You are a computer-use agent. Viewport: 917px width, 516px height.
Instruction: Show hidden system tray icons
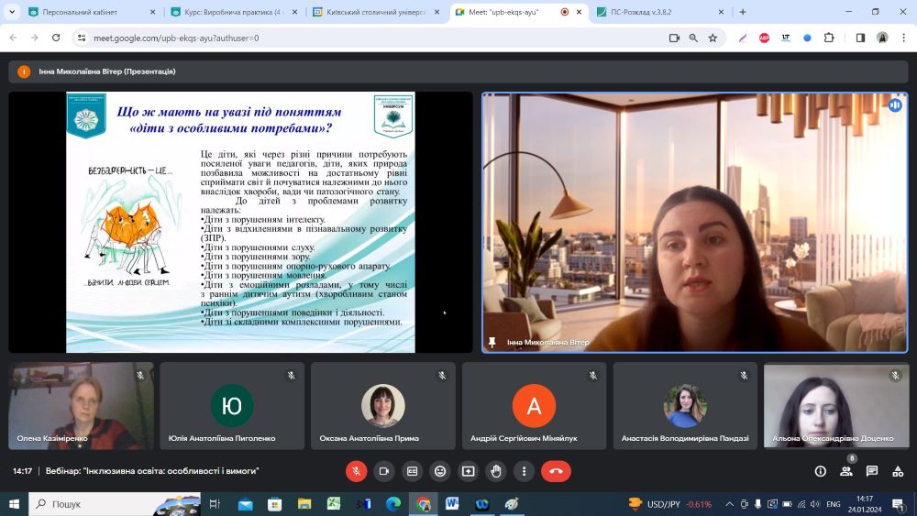[729, 504]
